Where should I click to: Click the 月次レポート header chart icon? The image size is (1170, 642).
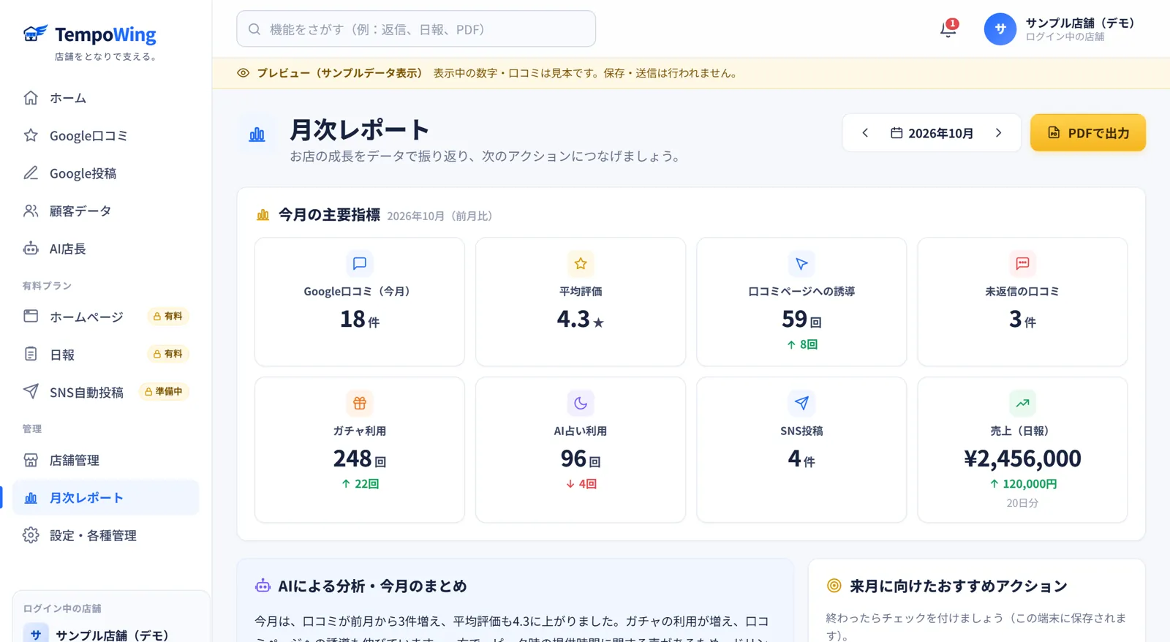pyautogui.click(x=257, y=135)
